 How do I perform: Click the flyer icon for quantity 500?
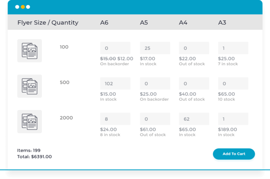point(29,86)
